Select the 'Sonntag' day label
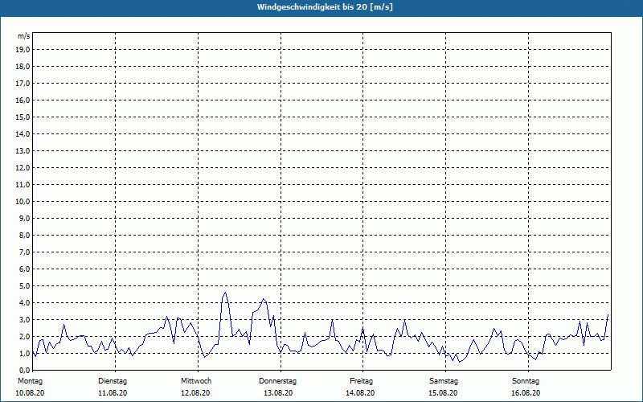 coord(526,380)
